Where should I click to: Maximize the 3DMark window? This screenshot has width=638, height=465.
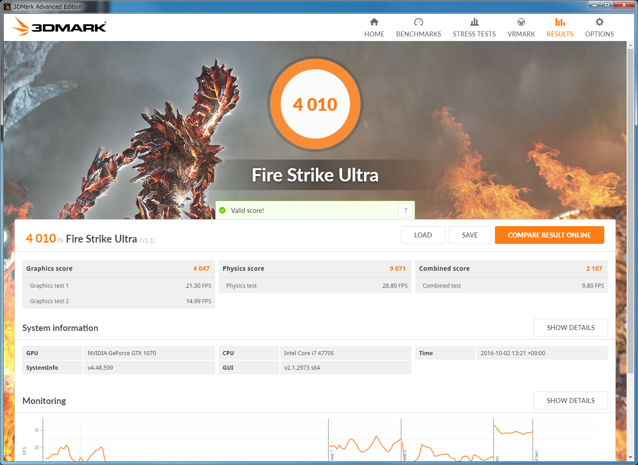(x=607, y=5)
